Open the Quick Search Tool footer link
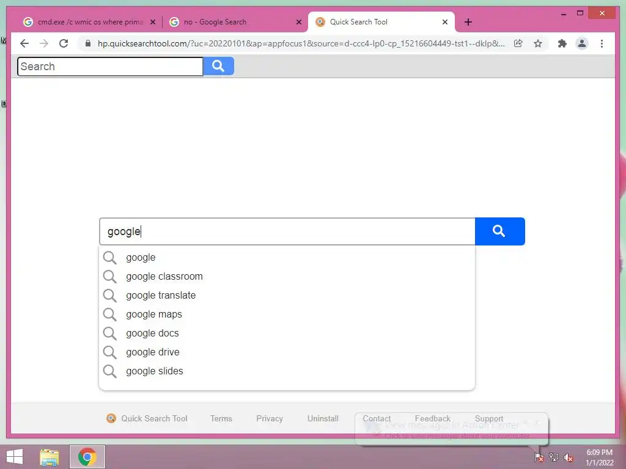Image resolution: width=626 pixels, height=469 pixels. 154,418
